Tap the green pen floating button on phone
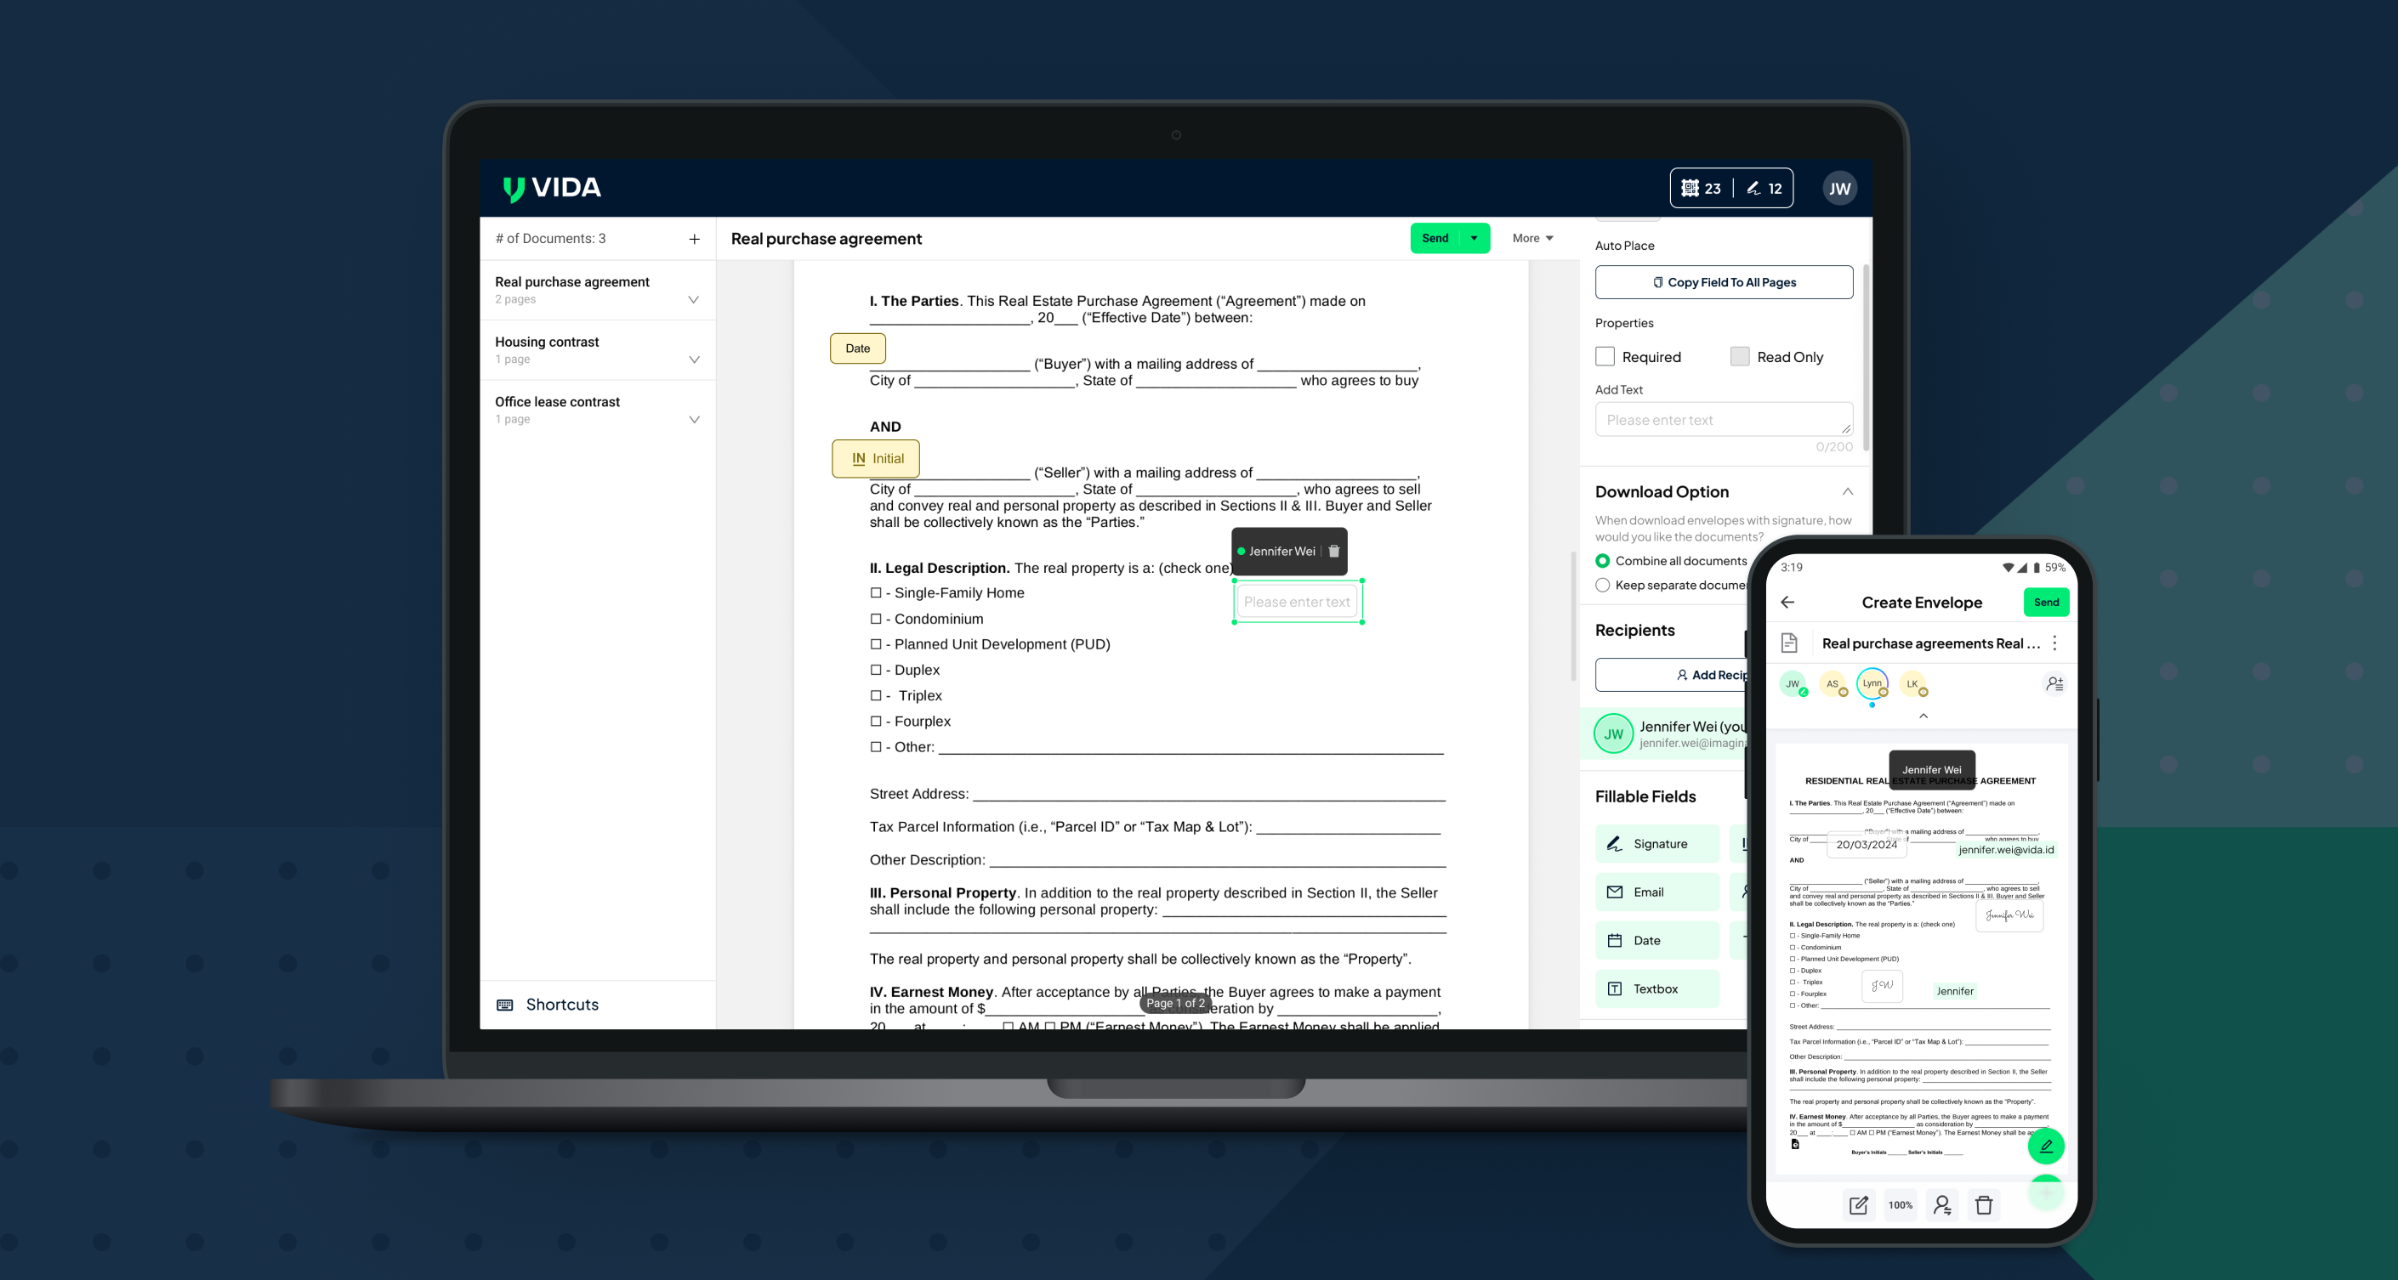This screenshot has width=2398, height=1280. click(2045, 1146)
